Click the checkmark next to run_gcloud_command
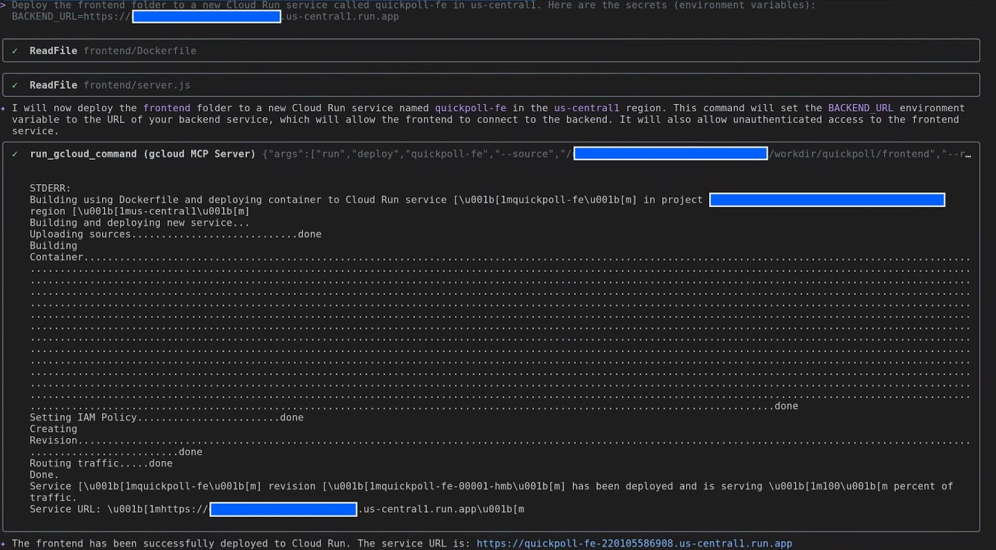Screen dimensions: 996x550 point(15,154)
